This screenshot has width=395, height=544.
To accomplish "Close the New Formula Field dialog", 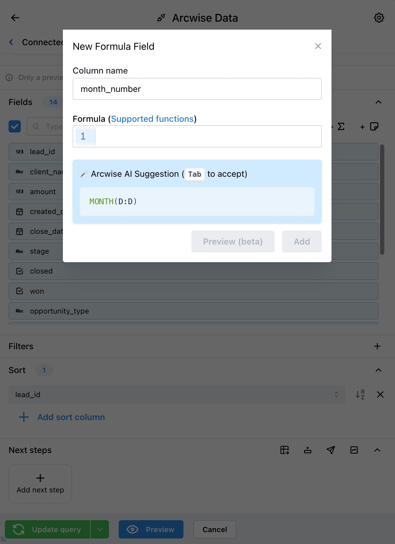I will [318, 46].
